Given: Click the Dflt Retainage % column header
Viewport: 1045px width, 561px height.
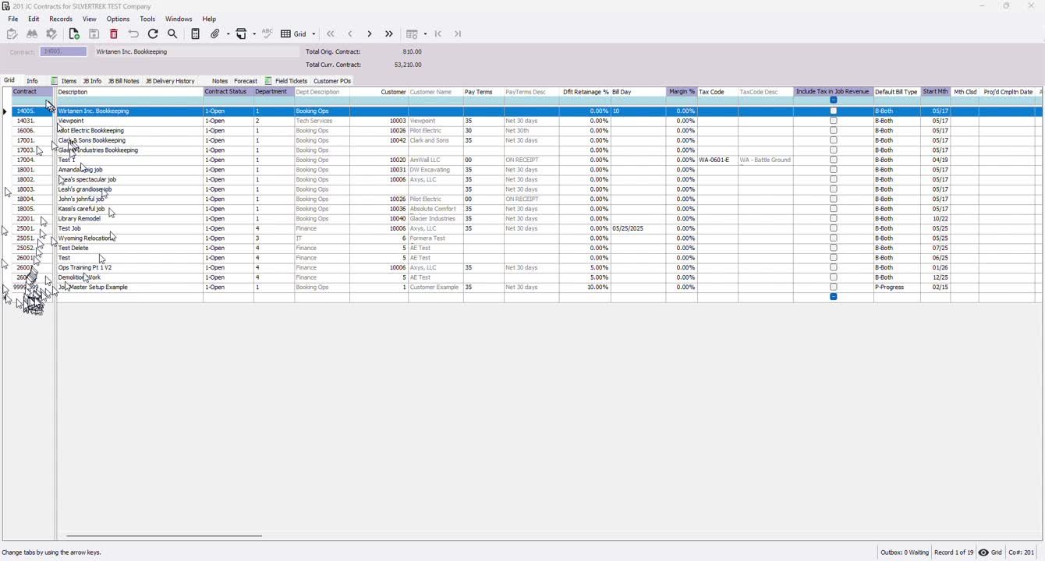Looking at the screenshot, I should coord(586,92).
